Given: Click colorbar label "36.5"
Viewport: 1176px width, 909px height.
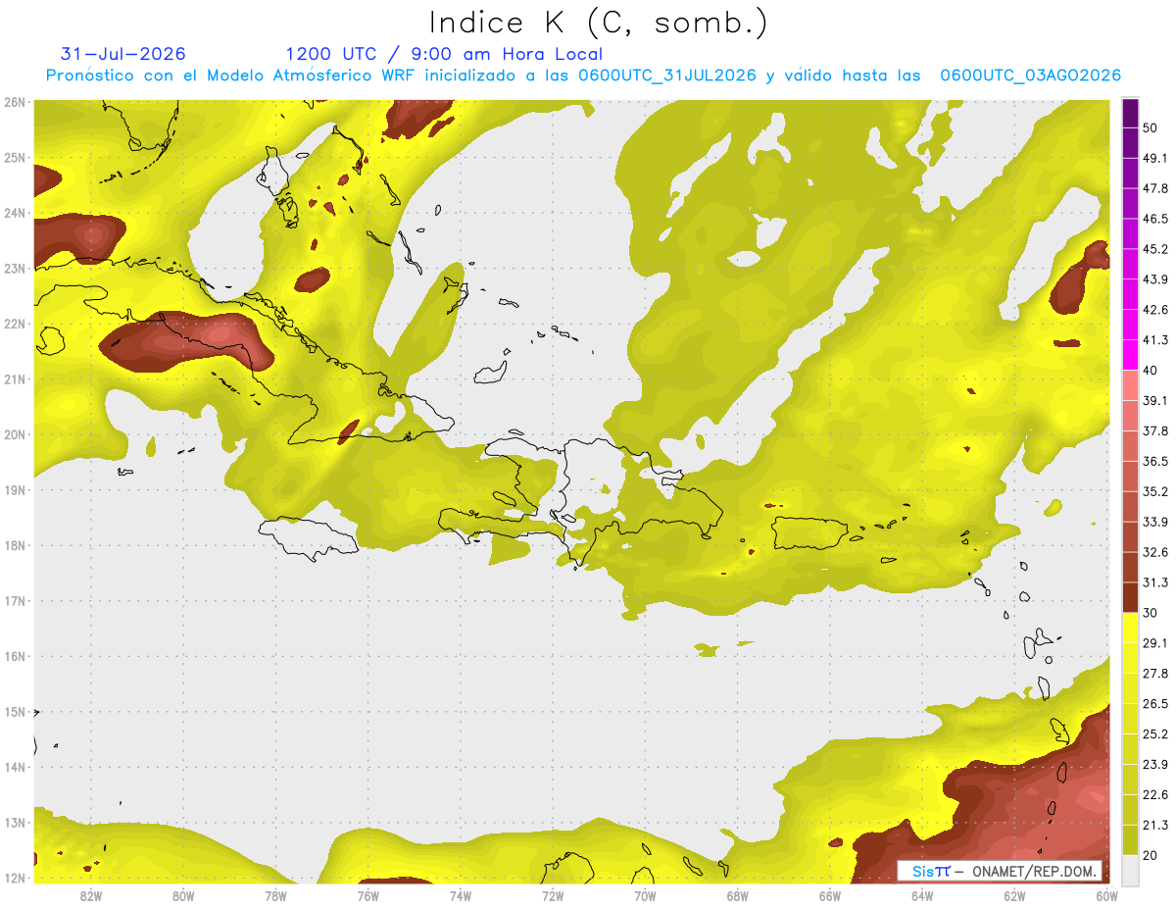Looking at the screenshot, I should tap(1155, 461).
